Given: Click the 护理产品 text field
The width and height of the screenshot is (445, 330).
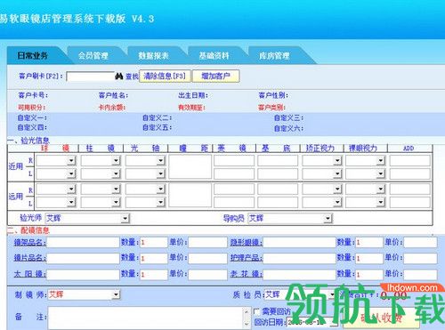Looking at the screenshot, I should tap(299, 258).
